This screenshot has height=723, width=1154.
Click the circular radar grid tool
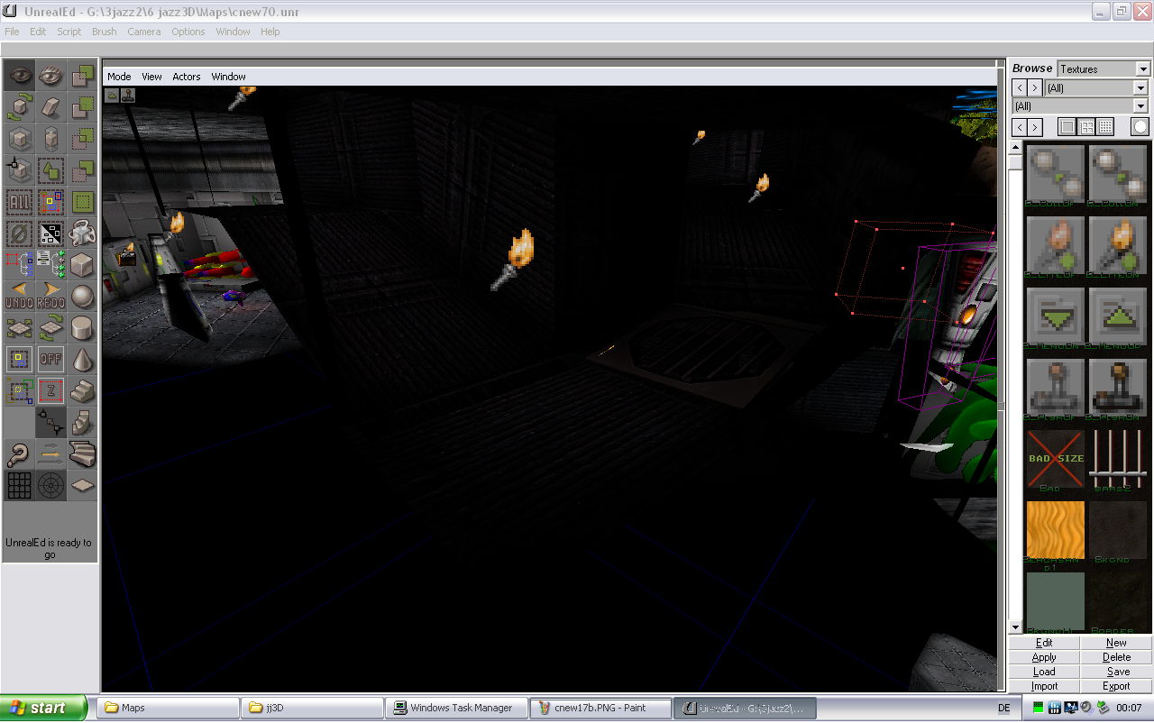[x=50, y=485]
